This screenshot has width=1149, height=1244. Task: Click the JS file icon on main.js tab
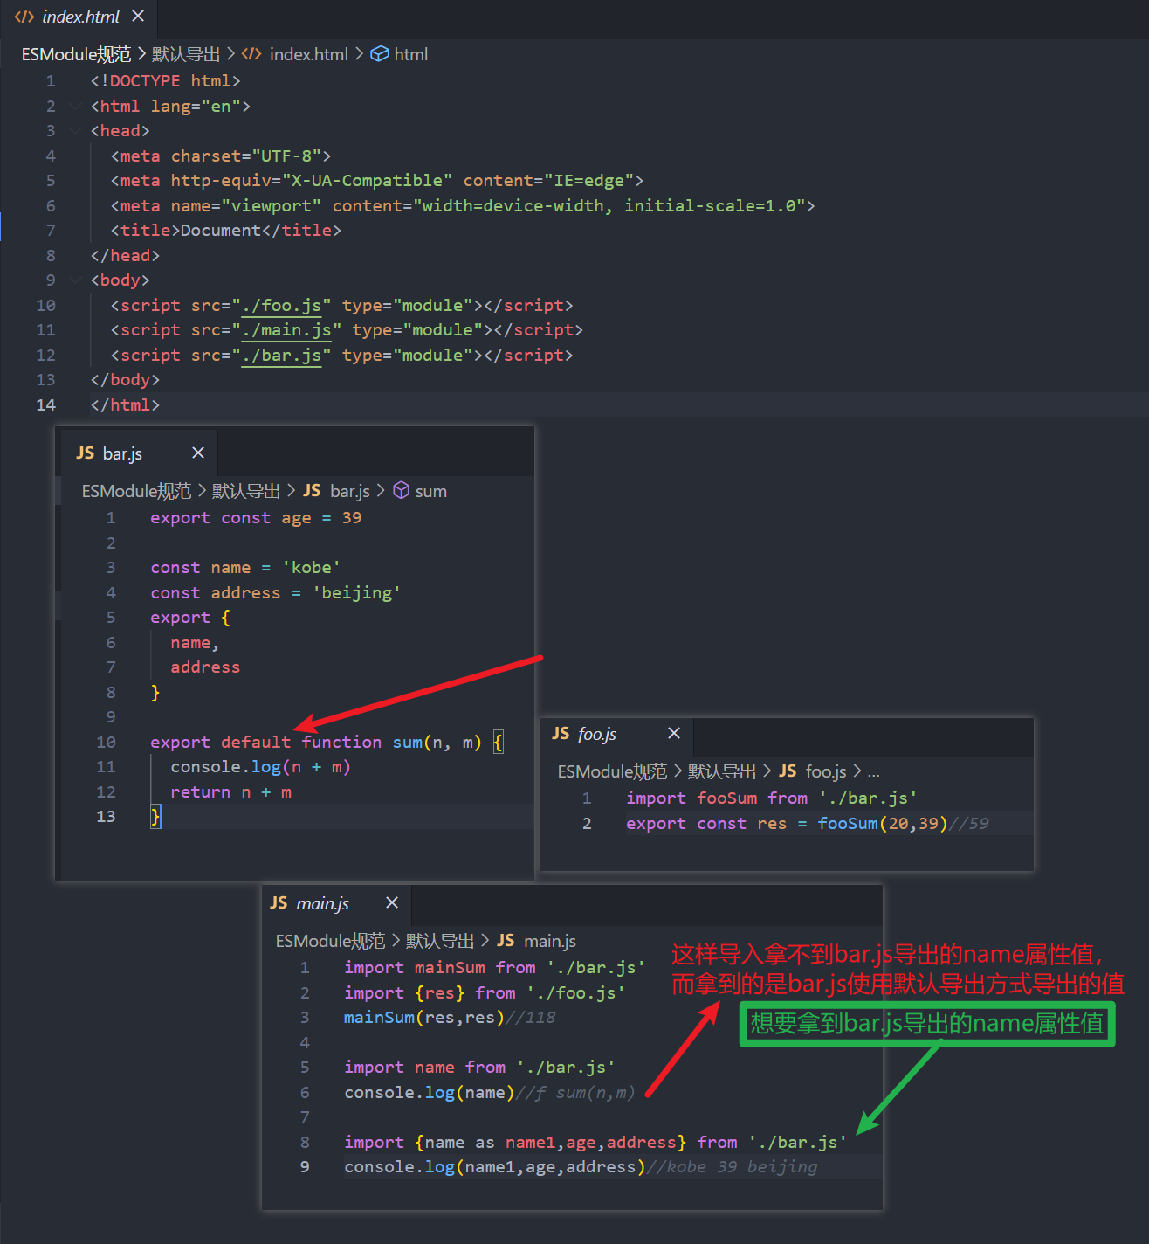279,903
